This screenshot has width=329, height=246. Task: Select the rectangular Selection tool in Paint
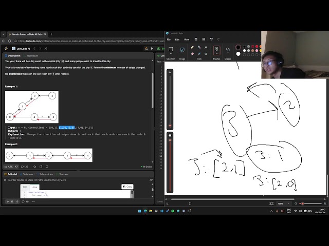point(171,49)
